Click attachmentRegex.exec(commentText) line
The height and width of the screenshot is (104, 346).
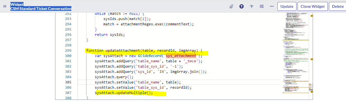pyautogui.click(x=148, y=24)
